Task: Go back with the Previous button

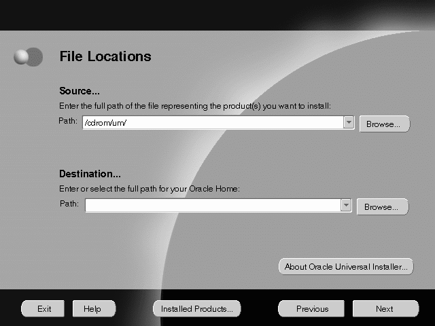Action: click(x=311, y=308)
